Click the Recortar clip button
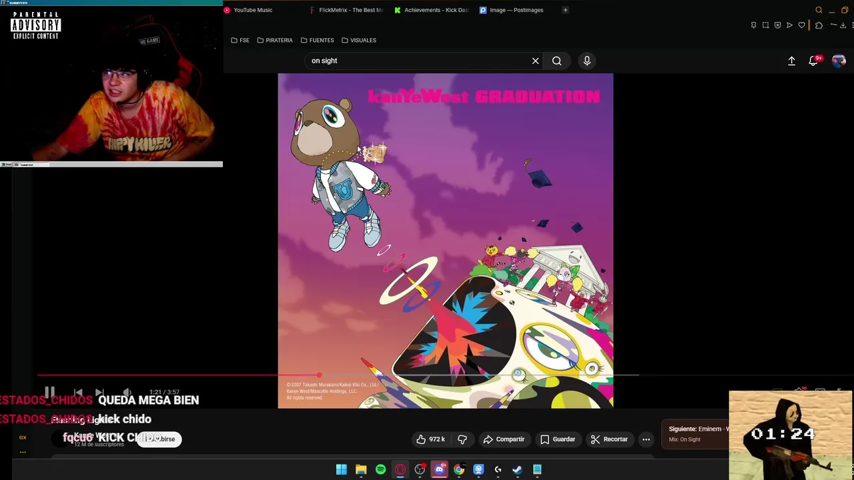854x480 pixels. pos(608,439)
